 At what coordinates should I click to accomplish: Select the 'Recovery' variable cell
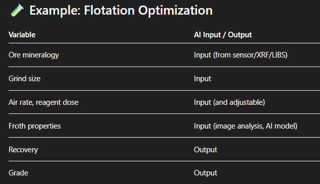pos(23,150)
